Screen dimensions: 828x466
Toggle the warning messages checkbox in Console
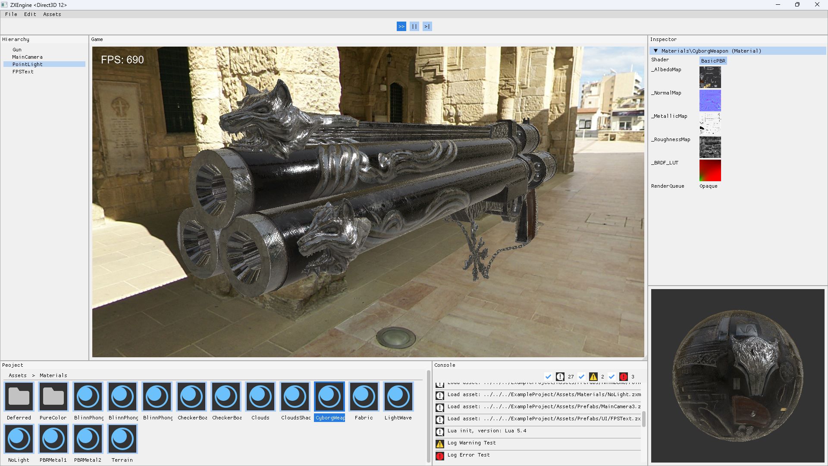(x=581, y=377)
